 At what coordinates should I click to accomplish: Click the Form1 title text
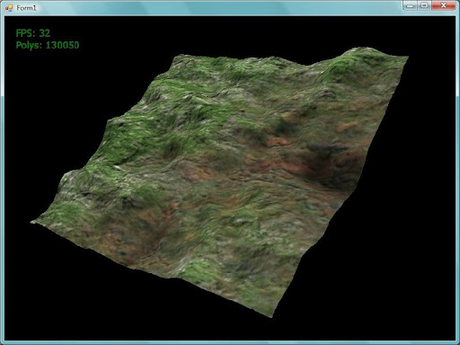(26, 8)
